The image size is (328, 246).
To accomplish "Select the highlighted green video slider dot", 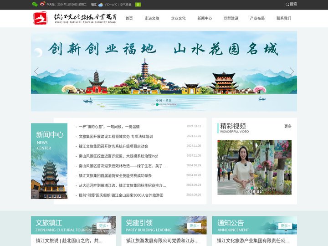I will click(x=252, y=188).
